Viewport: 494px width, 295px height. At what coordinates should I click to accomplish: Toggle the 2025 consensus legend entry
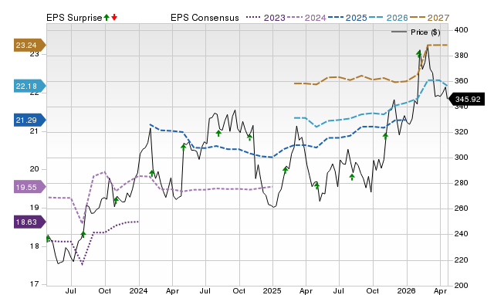tap(347, 18)
